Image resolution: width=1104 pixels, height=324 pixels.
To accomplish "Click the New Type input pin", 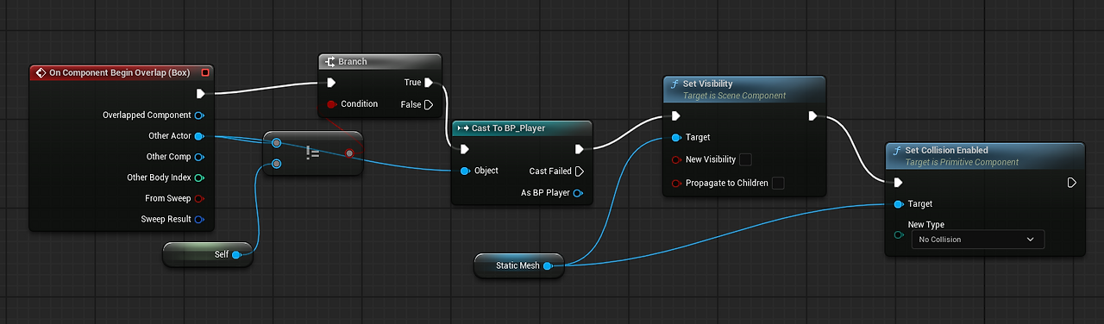I will (x=899, y=234).
